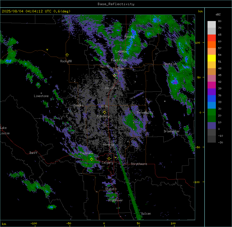Click the dBZ legend heading

click(x=218, y=15)
